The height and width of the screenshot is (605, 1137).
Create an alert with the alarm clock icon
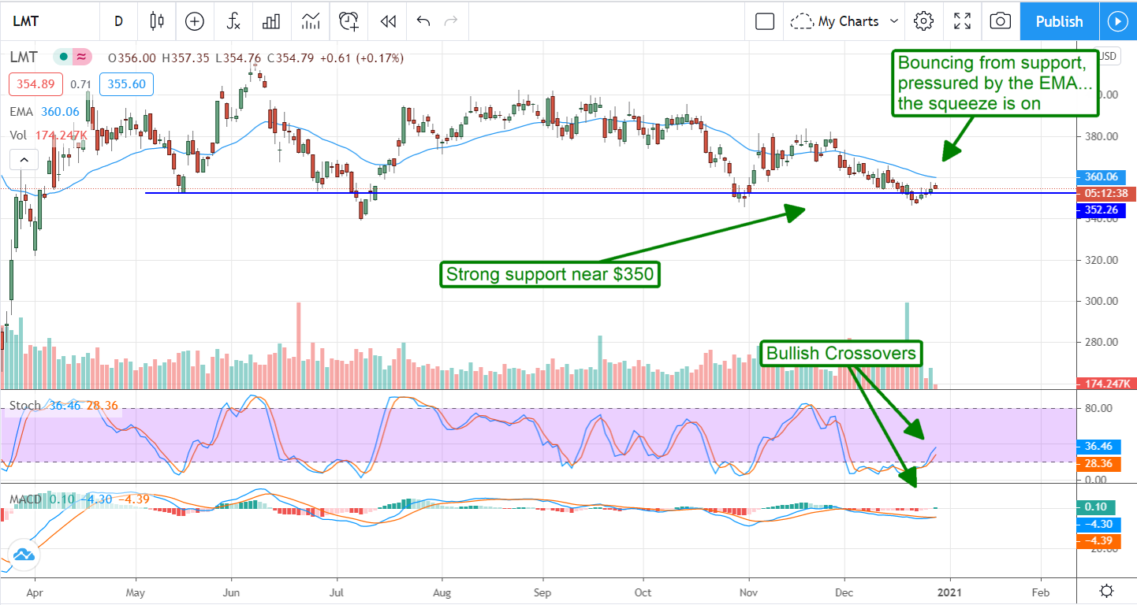[349, 21]
